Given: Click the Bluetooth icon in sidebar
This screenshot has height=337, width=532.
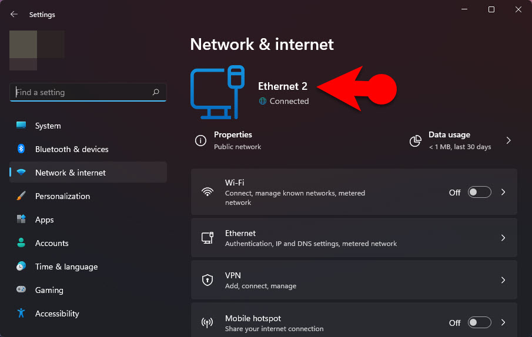Looking at the screenshot, I should coord(21,149).
